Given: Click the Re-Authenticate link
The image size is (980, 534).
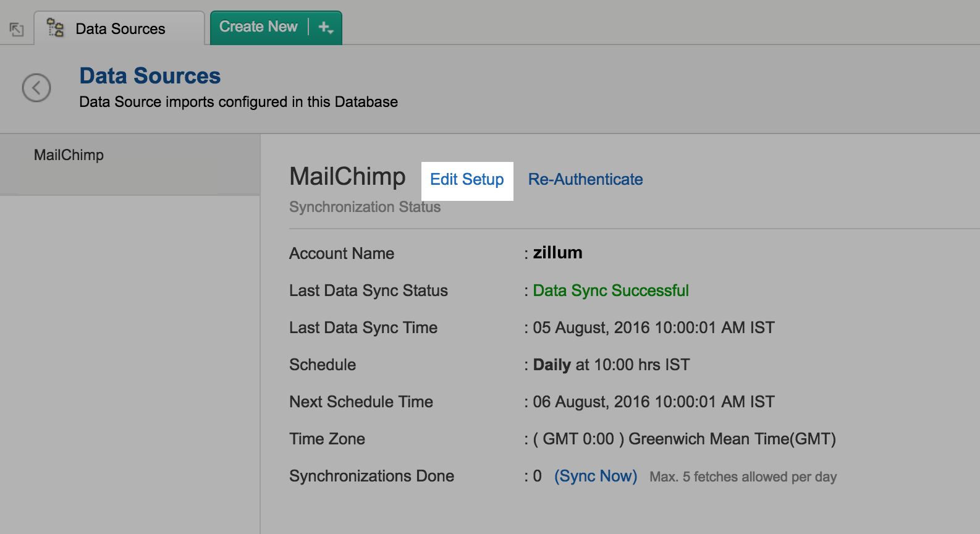Looking at the screenshot, I should (585, 180).
